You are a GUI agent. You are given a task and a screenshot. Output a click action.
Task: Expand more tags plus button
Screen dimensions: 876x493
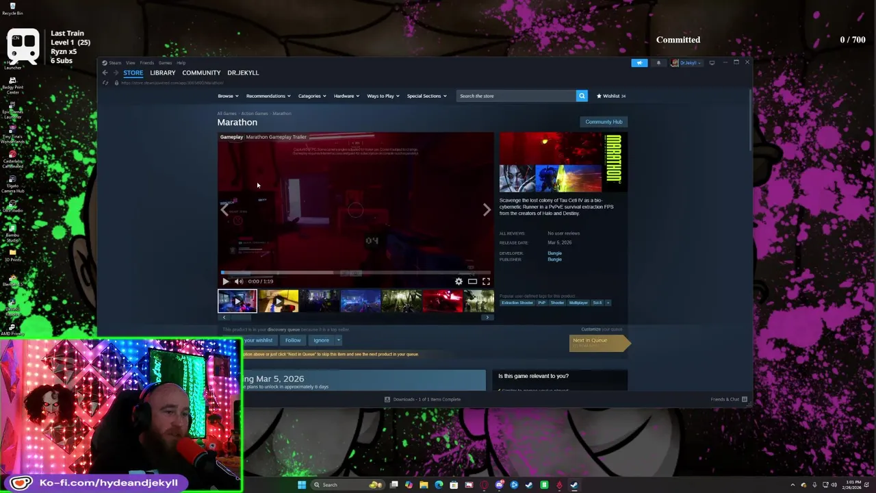(x=608, y=303)
